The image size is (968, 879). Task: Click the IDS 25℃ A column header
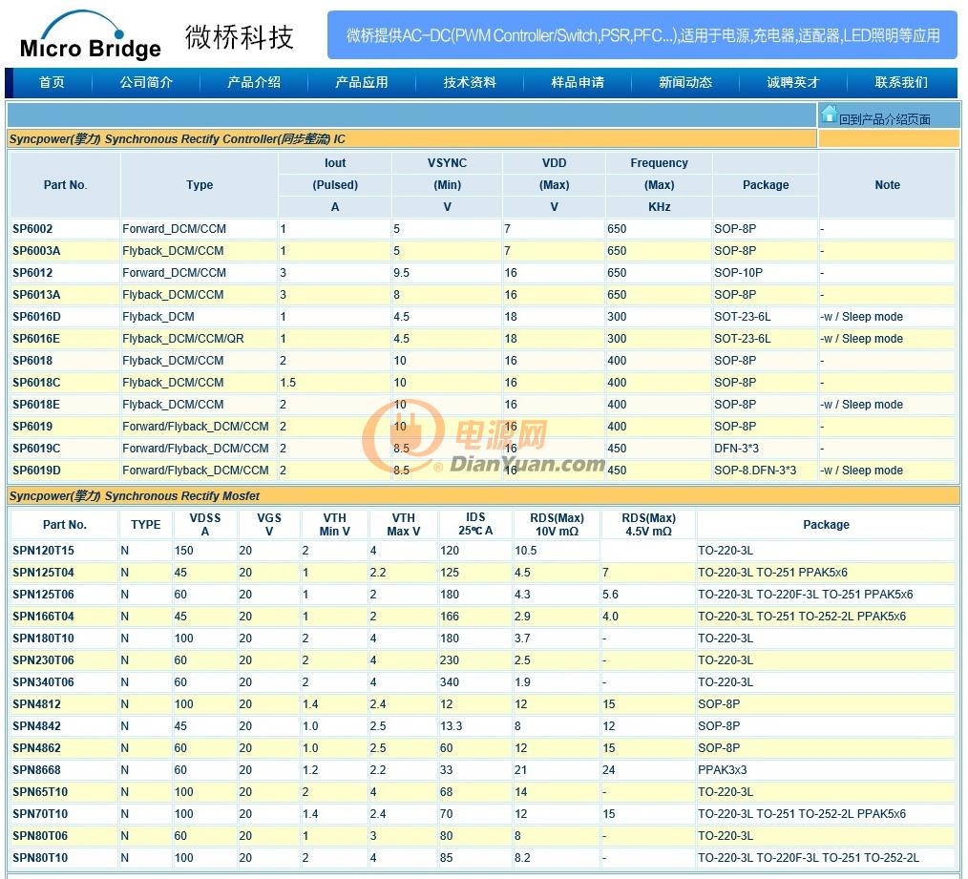[475, 523]
